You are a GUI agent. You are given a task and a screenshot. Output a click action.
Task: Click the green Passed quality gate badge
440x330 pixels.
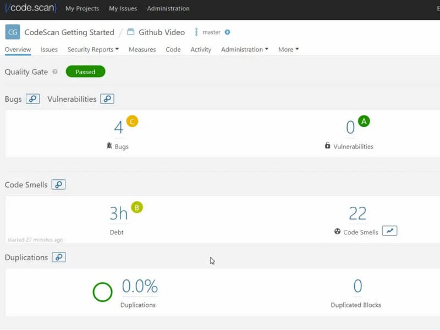pyautogui.click(x=85, y=72)
